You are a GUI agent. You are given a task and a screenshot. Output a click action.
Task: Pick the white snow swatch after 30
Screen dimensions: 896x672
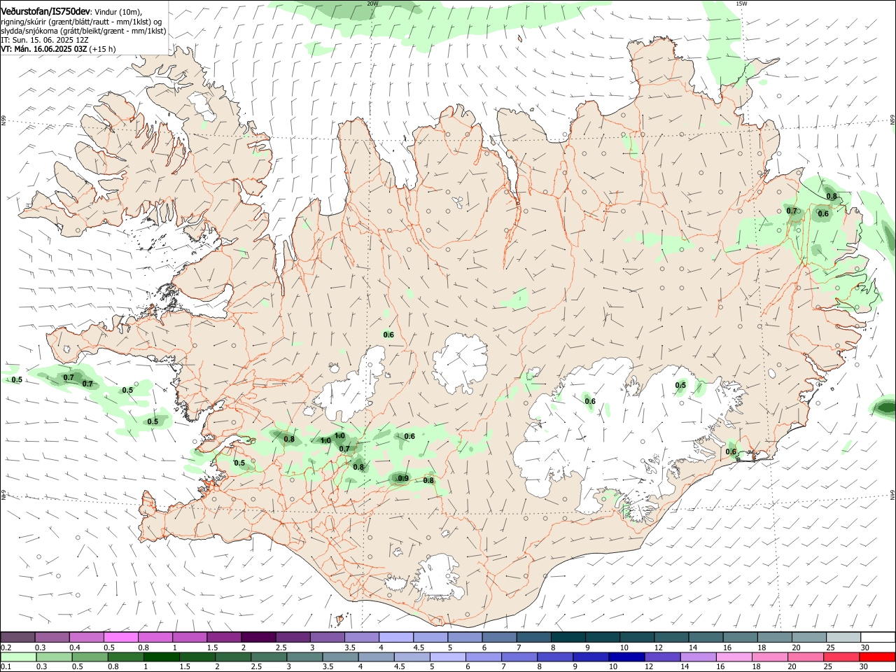click(878, 637)
